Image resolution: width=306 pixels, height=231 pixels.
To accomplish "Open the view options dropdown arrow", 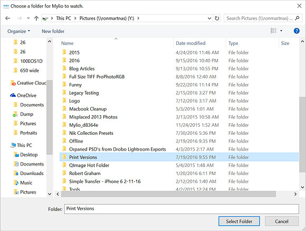I will point(281,31).
